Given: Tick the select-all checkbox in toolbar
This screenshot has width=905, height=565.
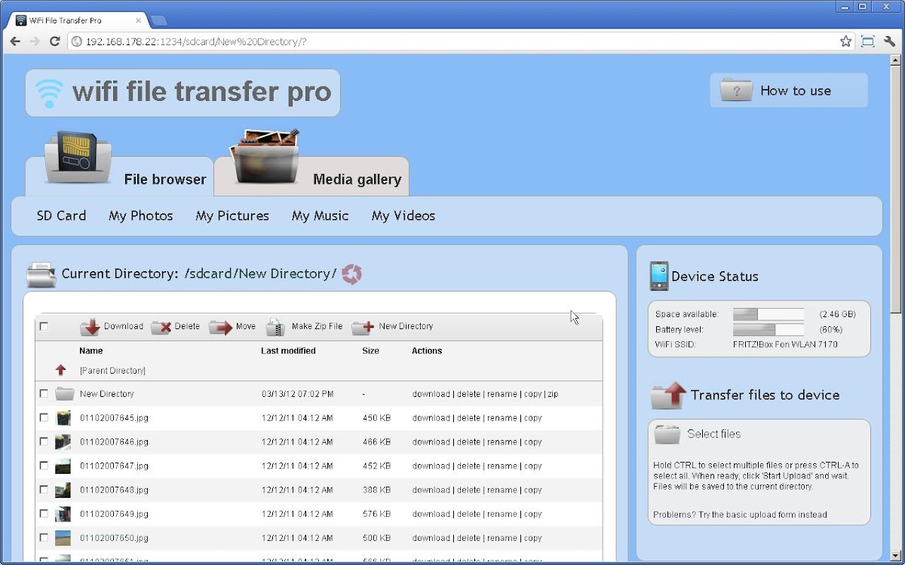Looking at the screenshot, I should 44,326.
